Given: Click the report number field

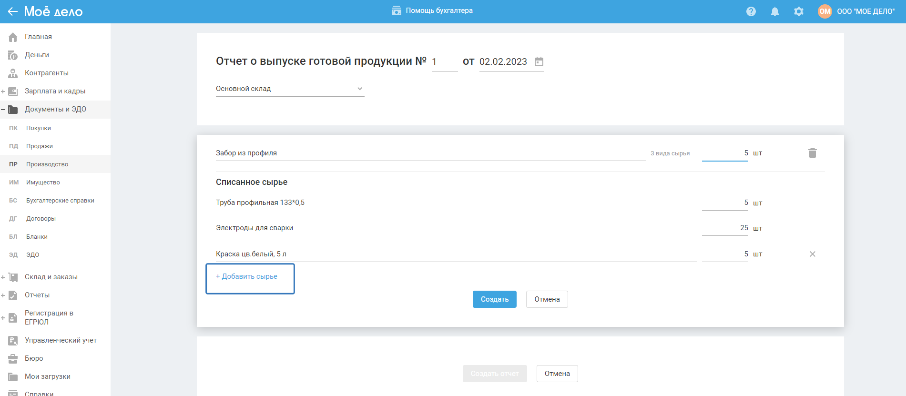Looking at the screenshot, I should 445,61.
